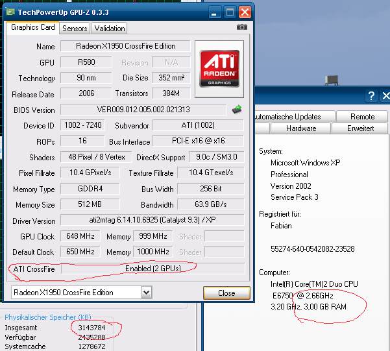Click the Insgesamt value 3143784 in Task Manager

pos(91,328)
